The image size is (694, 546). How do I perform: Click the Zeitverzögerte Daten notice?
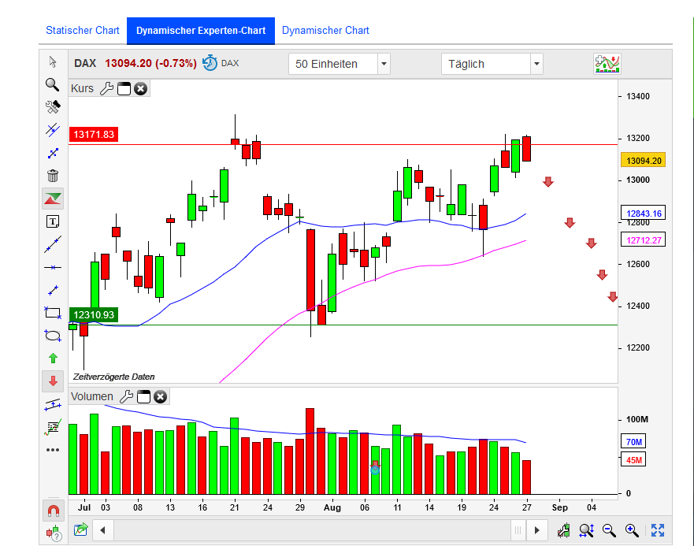pos(113,377)
